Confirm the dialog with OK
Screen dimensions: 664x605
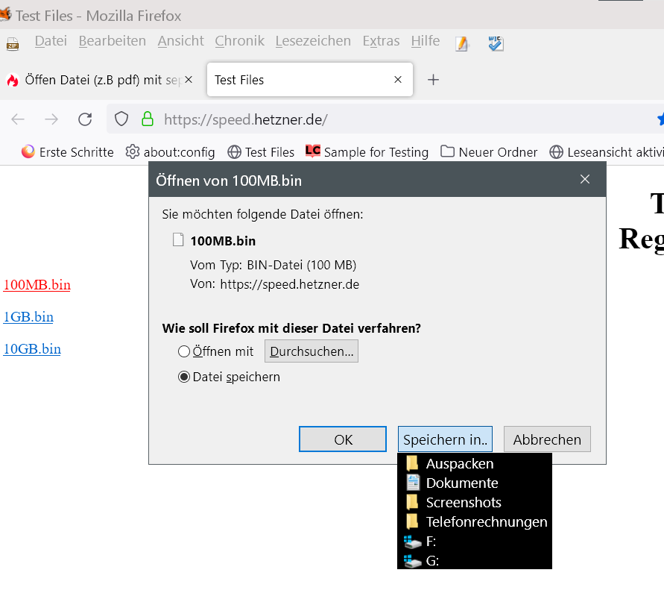tap(343, 439)
